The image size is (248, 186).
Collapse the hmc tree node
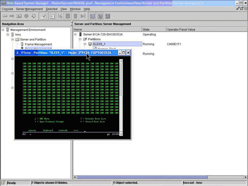click(8, 35)
